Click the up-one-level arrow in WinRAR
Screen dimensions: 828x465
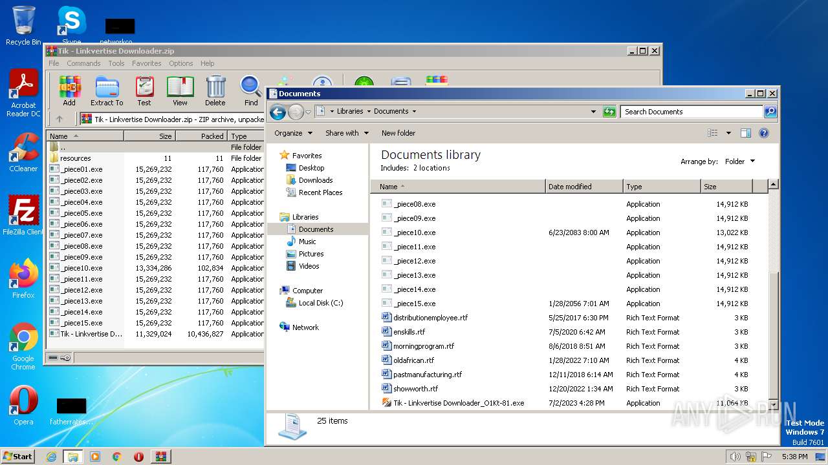[60, 119]
